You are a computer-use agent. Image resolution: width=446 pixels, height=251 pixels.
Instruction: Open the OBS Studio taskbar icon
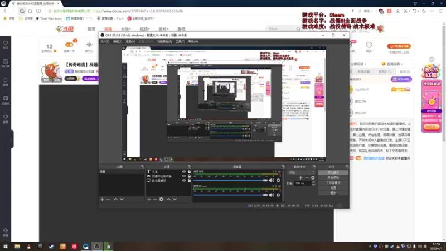tap(97, 247)
